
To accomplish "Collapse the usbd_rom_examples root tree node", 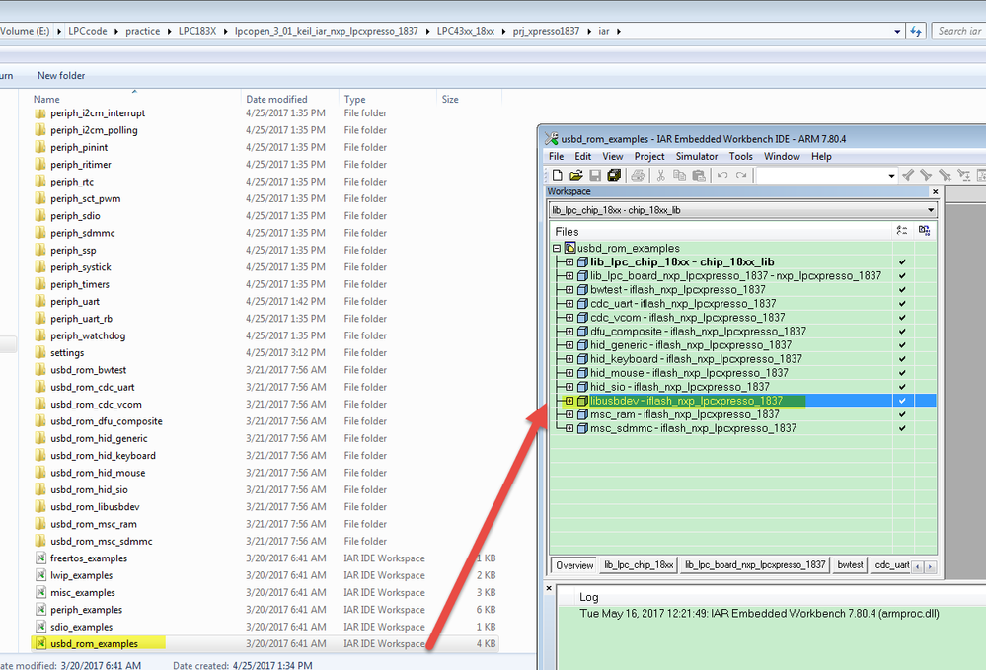I will [x=557, y=248].
